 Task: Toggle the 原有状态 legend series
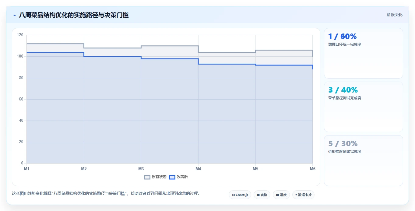(155, 177)
